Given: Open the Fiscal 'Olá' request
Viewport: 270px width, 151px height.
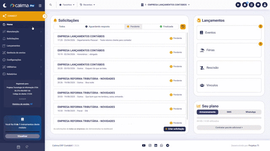Looking at the screenshot, I should tap(120, 109).
